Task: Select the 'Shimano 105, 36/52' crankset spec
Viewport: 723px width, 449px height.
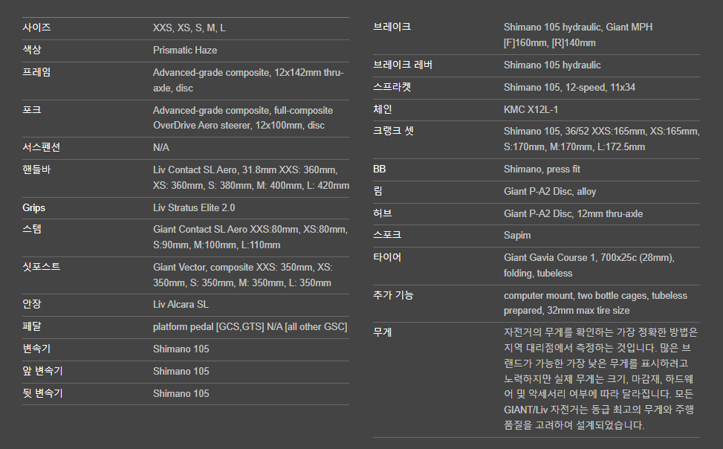Action: pyautogui.click(x=602, y=139)
